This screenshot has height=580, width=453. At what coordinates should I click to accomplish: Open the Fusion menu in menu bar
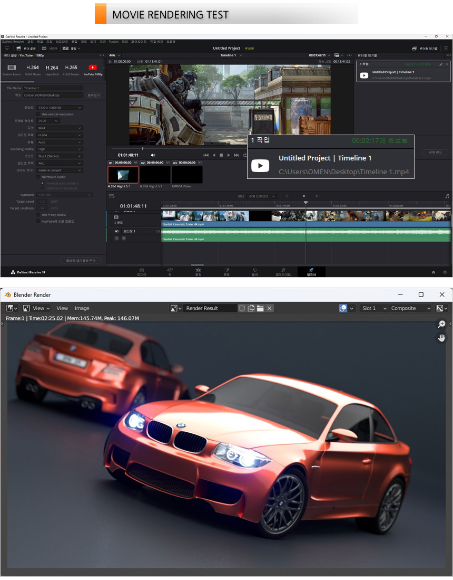point(114,42)
